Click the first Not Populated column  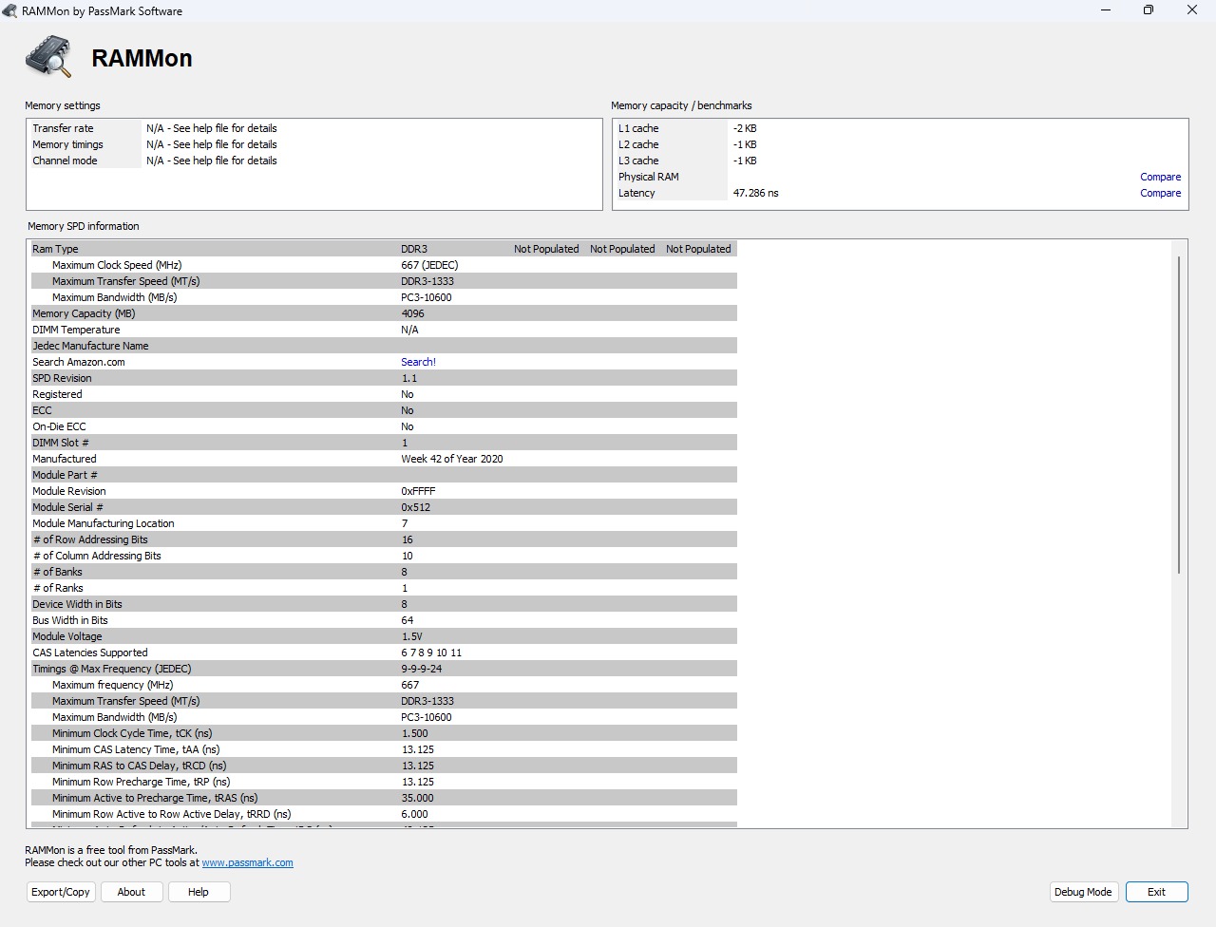pos(546,249)
